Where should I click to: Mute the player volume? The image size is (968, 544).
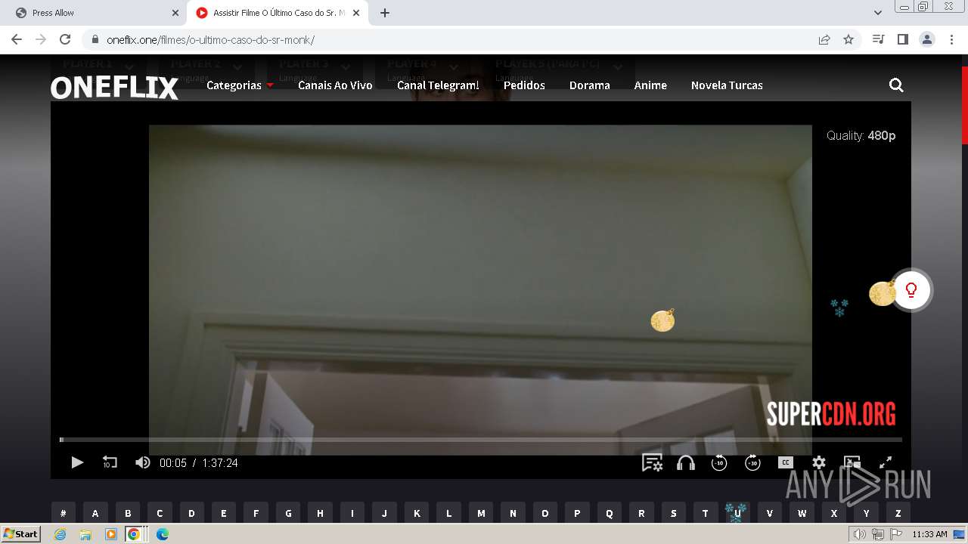[142, 462]
